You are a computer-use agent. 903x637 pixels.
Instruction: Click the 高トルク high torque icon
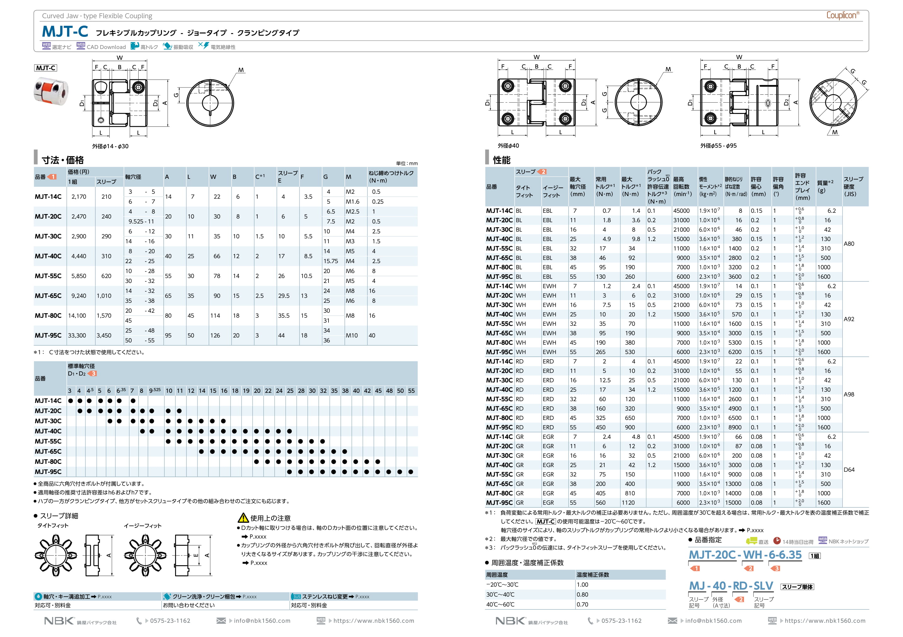[x=134, y=46]
